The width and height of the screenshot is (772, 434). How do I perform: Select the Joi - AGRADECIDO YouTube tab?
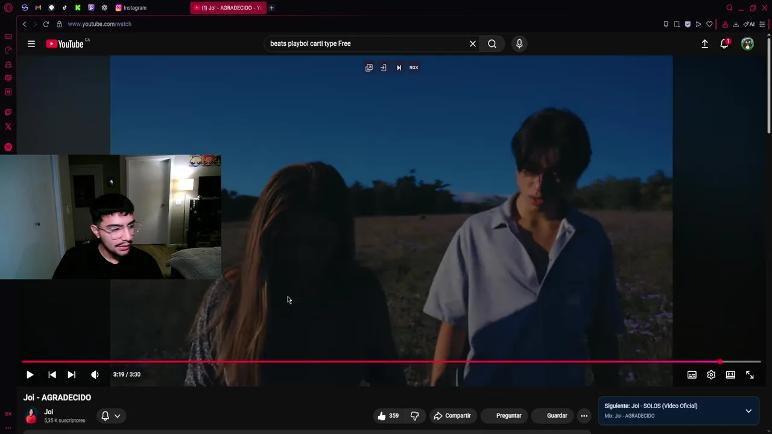tap(227, 8)
